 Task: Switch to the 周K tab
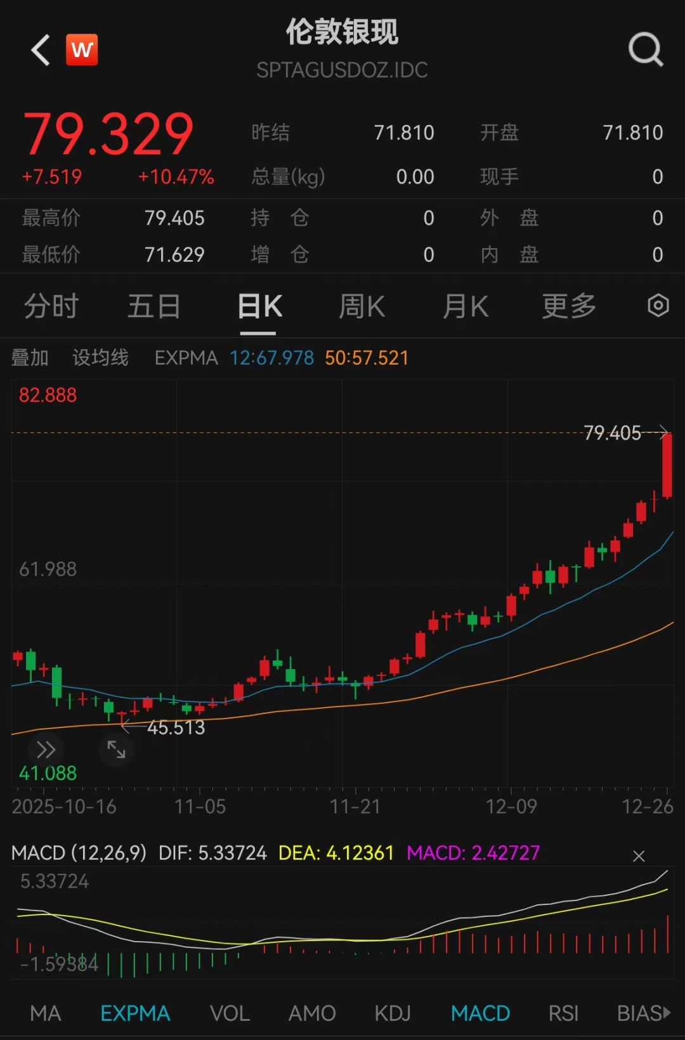click(x=362, y=306)
